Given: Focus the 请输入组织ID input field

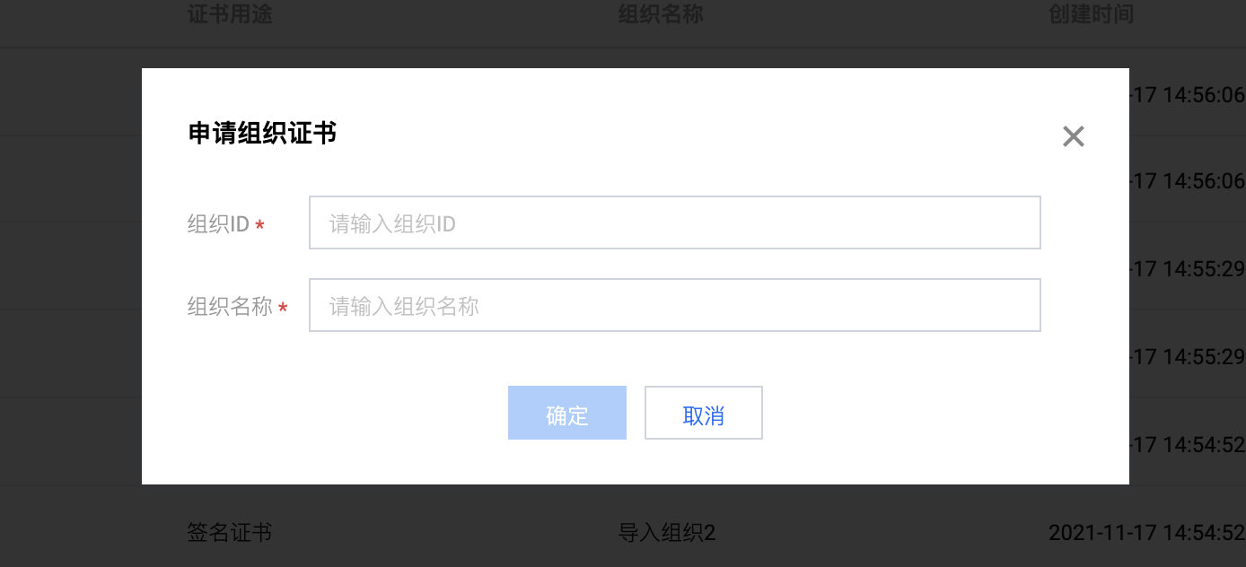Looking at the screenshot, I should (x=674, y=222).
